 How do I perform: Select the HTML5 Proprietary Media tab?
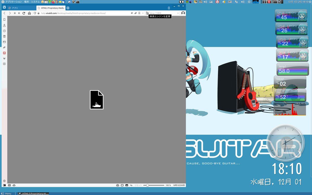click(50, 8)
